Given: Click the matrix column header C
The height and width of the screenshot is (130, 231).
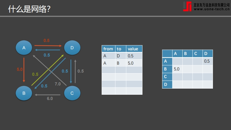Looking at the screenshot, I should point(198,54).
